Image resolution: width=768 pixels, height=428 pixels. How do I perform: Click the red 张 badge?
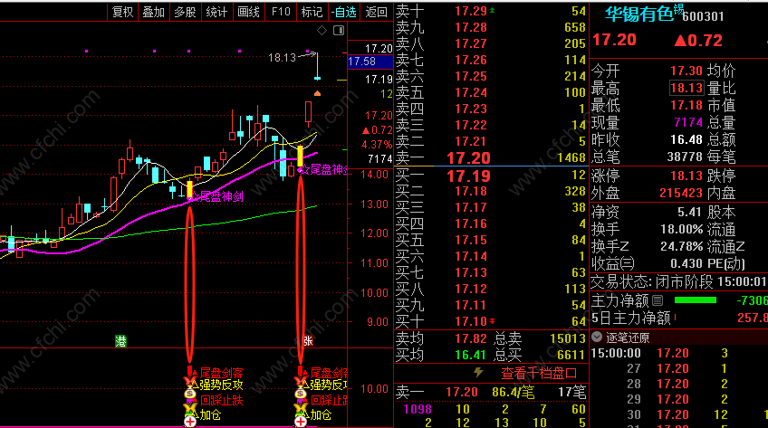tap(308, 341)
